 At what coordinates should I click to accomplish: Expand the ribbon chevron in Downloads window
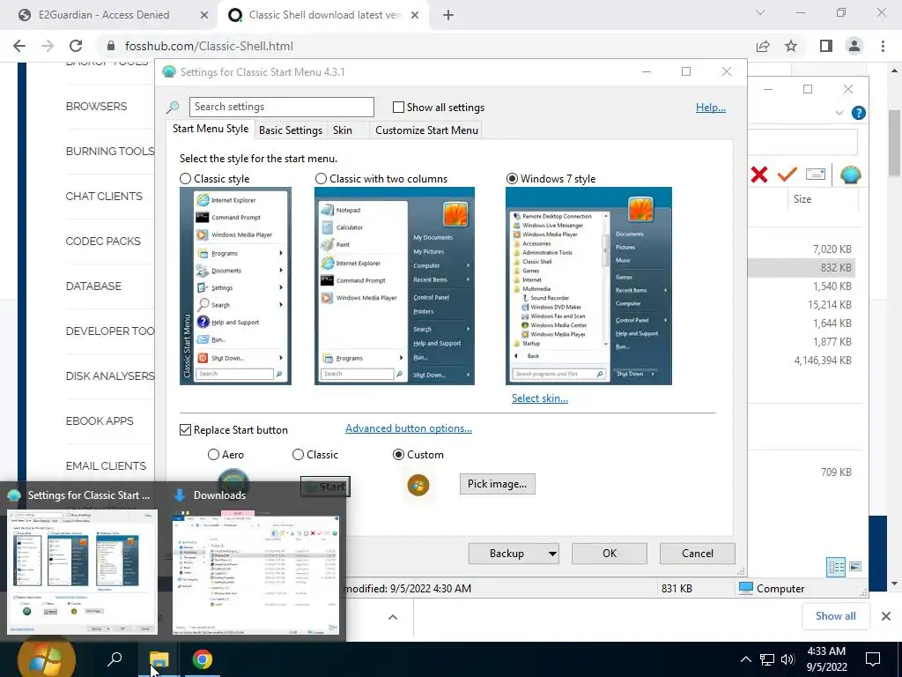click(839, 114)
